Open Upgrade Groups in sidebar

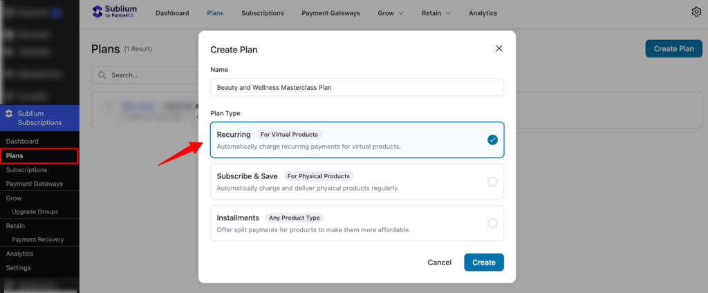[x=35, y=211]
